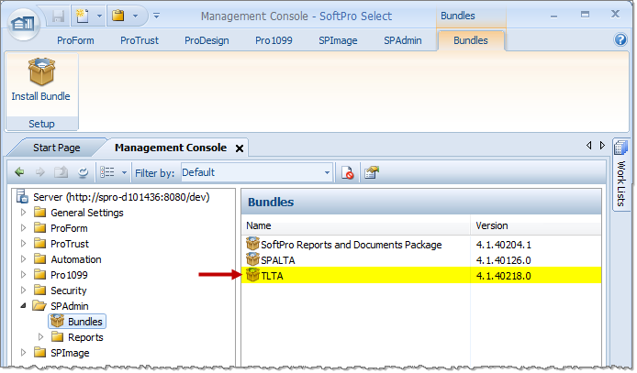
Task: Expand the Pro1099 tree folder
Action: point(23,275)
